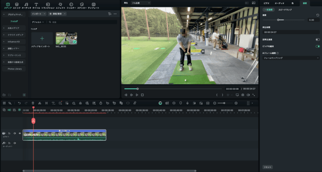Screen dimensions: 322x172
Task: Add text with the T tool
Action: point(53,103)
